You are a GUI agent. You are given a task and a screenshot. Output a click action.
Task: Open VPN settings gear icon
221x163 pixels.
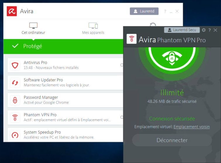pyautogui.click(x=204, y=30)
